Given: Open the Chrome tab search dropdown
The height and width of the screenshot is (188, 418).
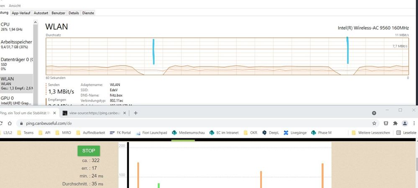Looking at the screenshot, I should [x=374, y=113].
